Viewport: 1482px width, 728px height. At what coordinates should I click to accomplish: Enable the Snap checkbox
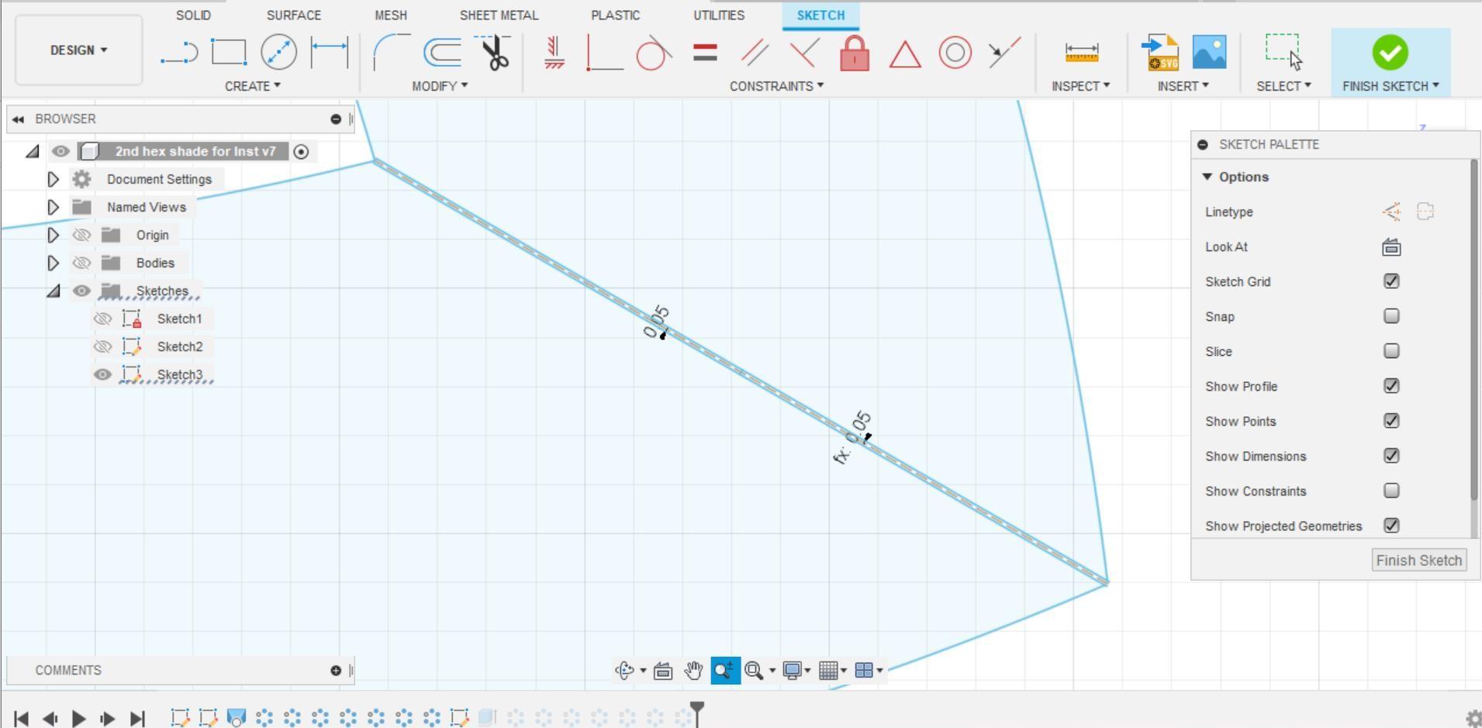(x=1391, y=316)
